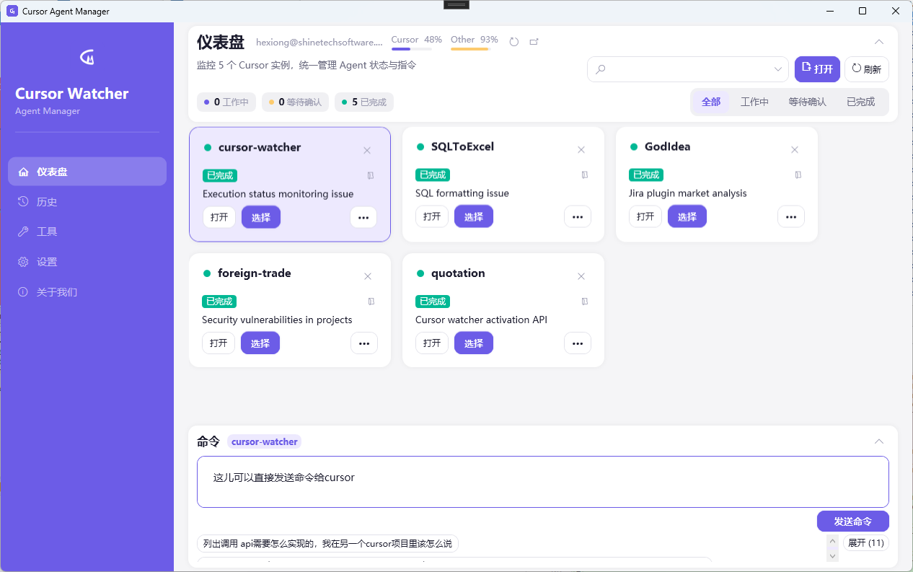Open the three-dot menu on GodIdea card

pos(790,216)
